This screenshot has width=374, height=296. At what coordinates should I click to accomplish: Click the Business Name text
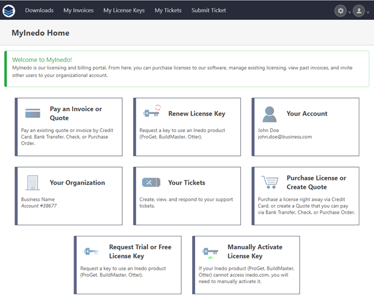pyautogui.click(x=38, y=199)
